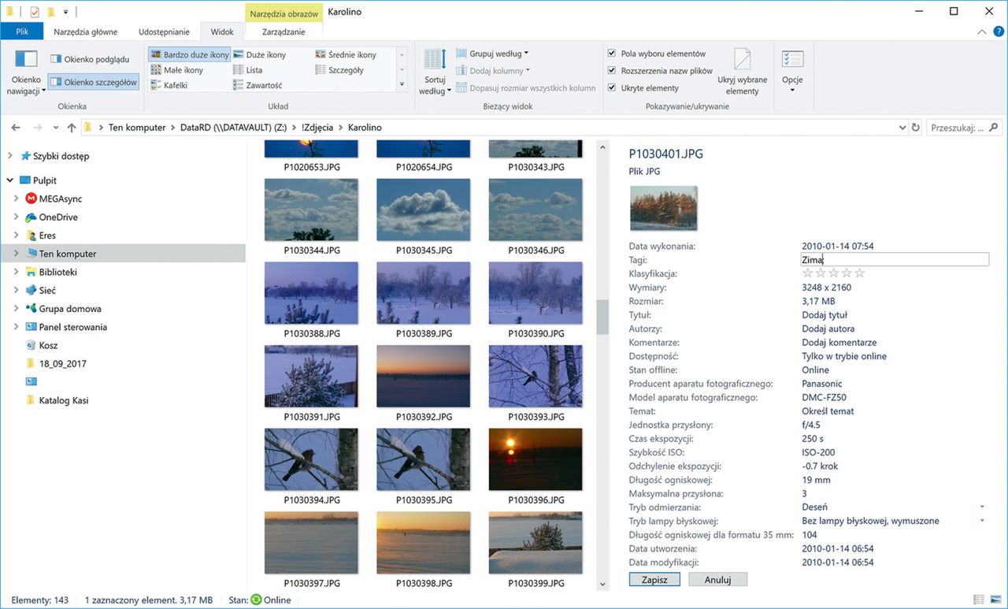This screenshot has width=1008, height=609.
Task: Select Katalog Kasi folder in navigation pane
Action: [x=63, y=400]
